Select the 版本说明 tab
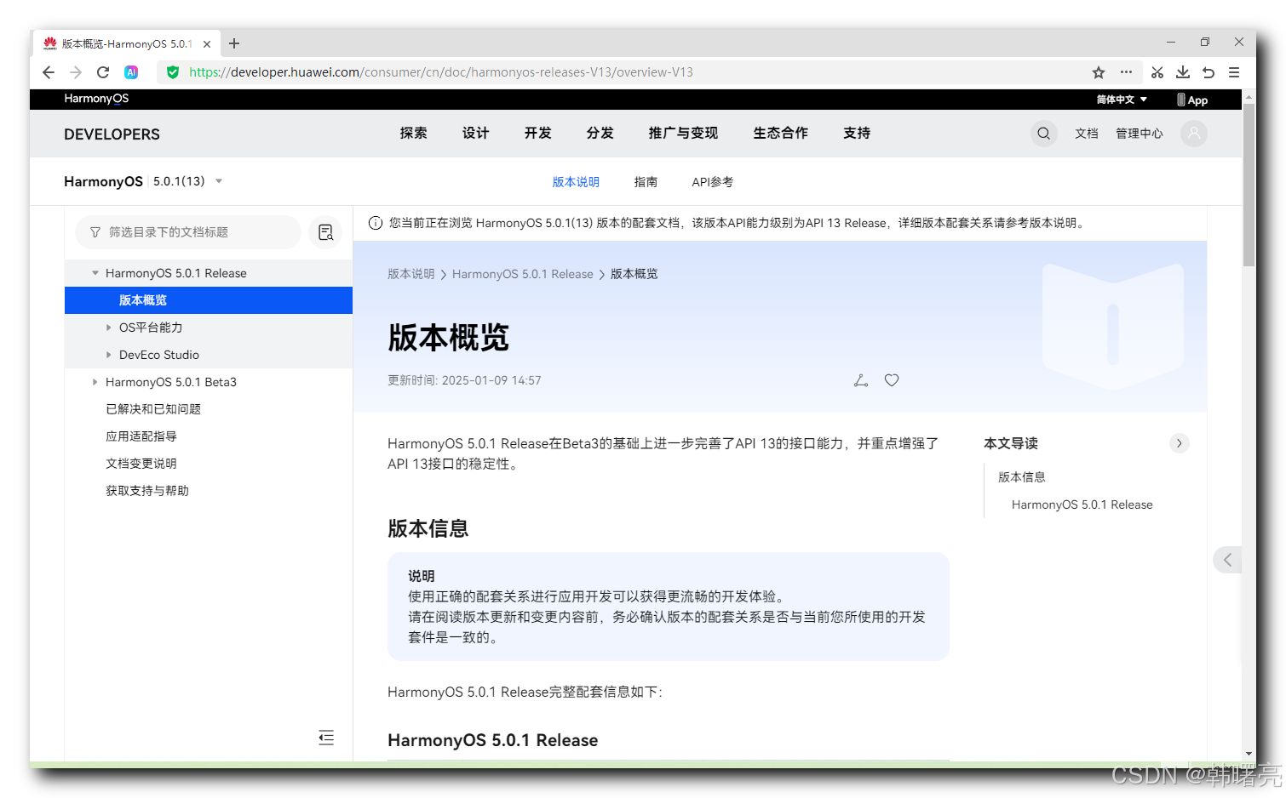Screen dimensions: 1286x798 pos(576,182)
